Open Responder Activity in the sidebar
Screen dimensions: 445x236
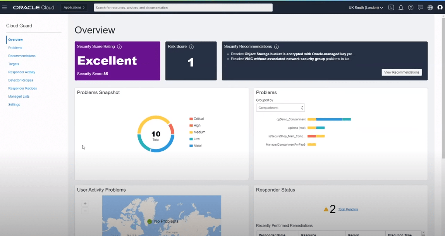22,72
